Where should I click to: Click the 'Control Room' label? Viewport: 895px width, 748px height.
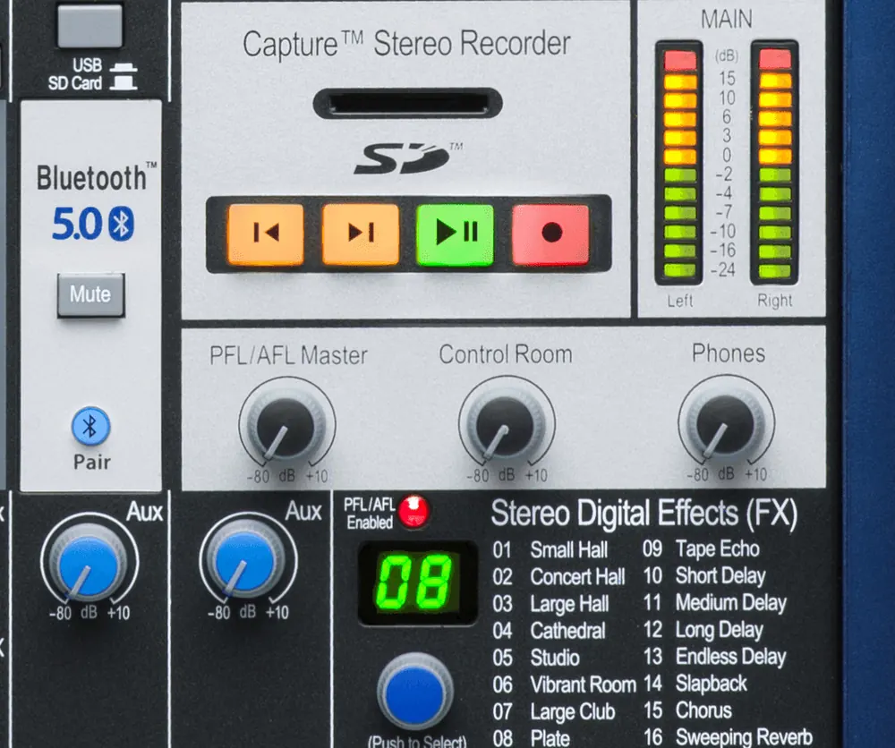coord(506,354)
